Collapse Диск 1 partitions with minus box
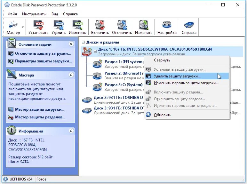The width and height of the screenshot is (247, 184). (x=95, y=51)
